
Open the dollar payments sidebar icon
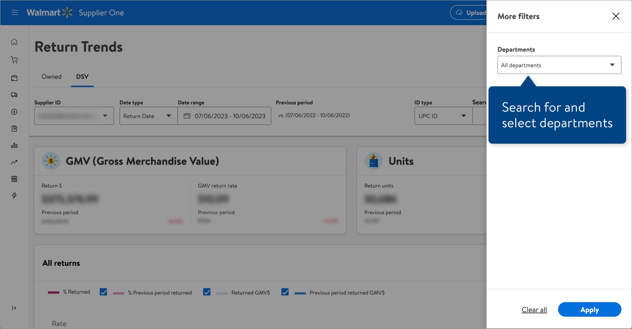[14, 112]
